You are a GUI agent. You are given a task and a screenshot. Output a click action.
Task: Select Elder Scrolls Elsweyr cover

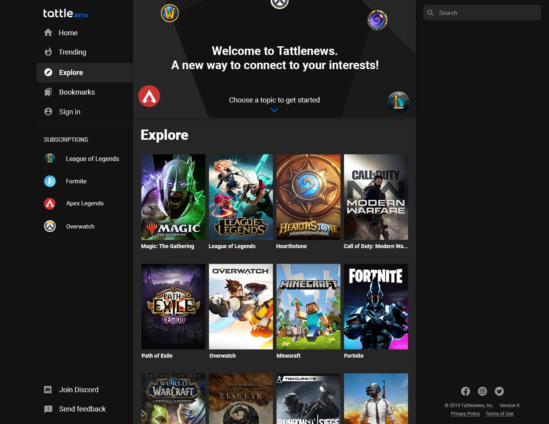pos(241,398)
